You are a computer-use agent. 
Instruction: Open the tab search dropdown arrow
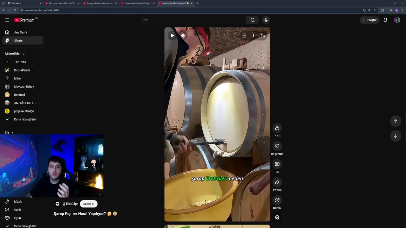(x=3, y=3)
